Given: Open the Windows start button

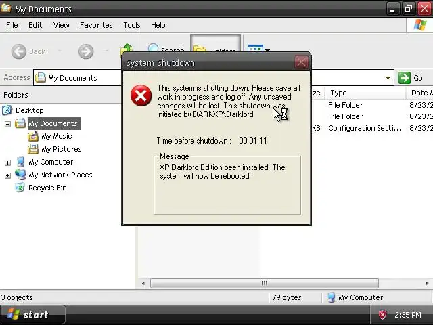Looking at the screenshot, I should (32, 315).
